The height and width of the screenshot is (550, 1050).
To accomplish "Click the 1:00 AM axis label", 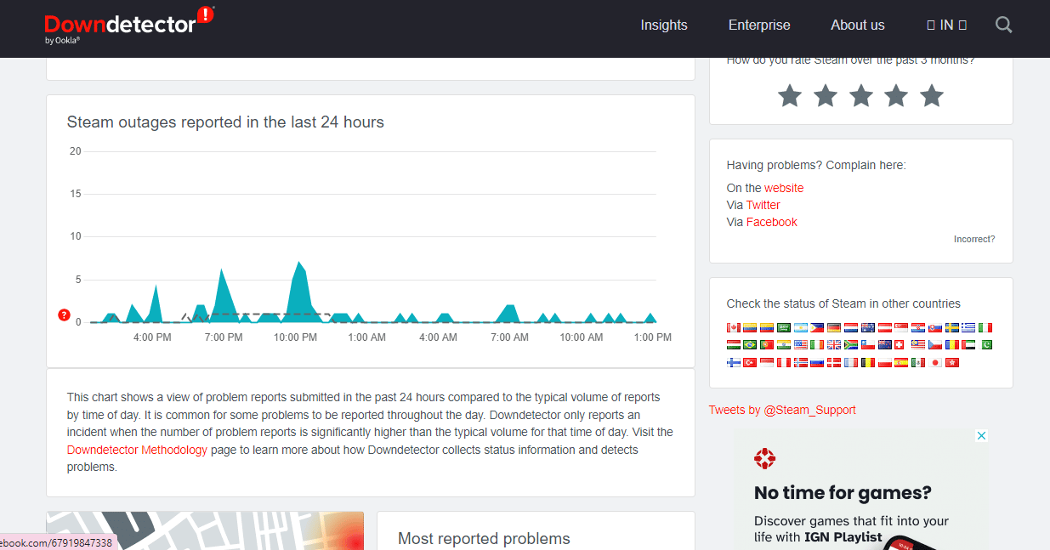I will (x=366, y=337).
